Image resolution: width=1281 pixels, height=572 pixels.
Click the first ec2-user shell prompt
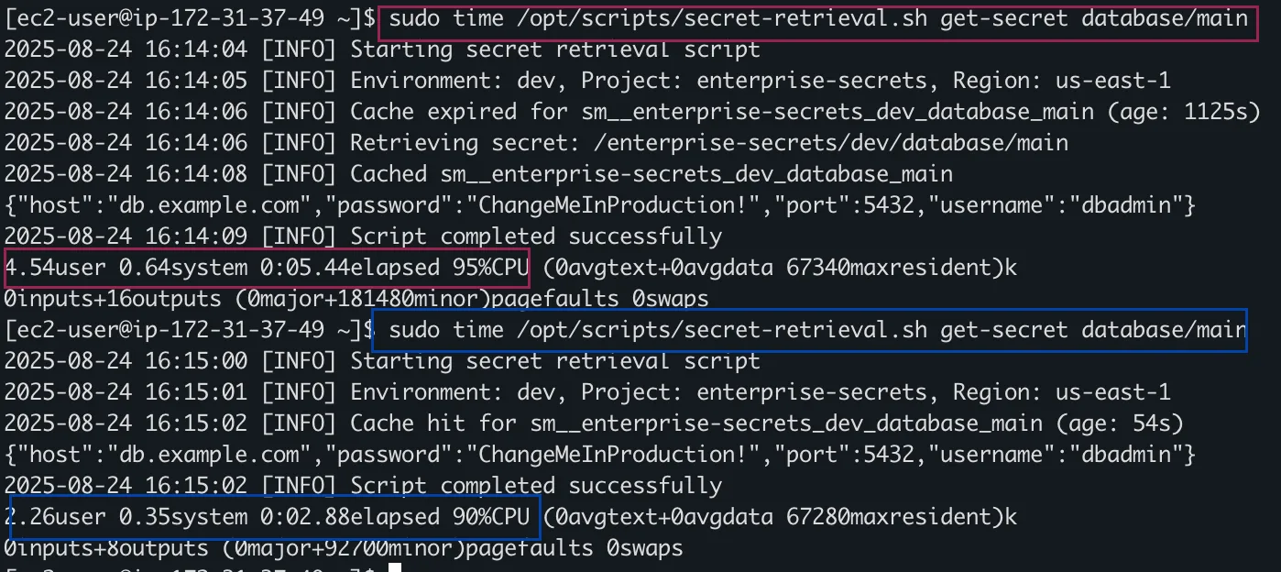tap(187, 18)
